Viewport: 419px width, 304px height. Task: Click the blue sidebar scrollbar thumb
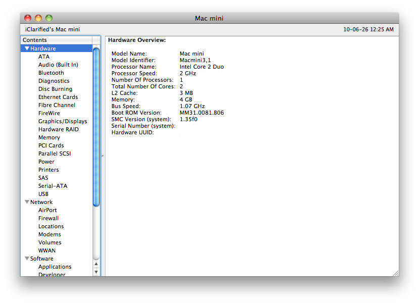tap(96, 126)
